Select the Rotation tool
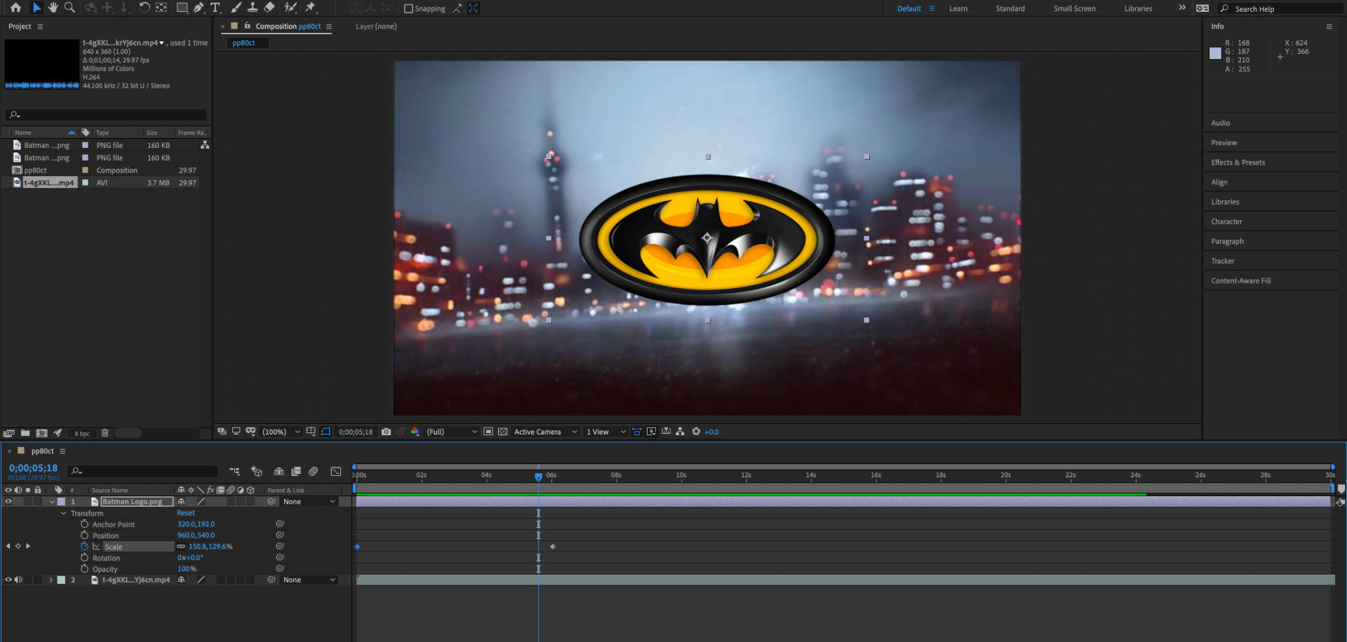 click(145, 8)
